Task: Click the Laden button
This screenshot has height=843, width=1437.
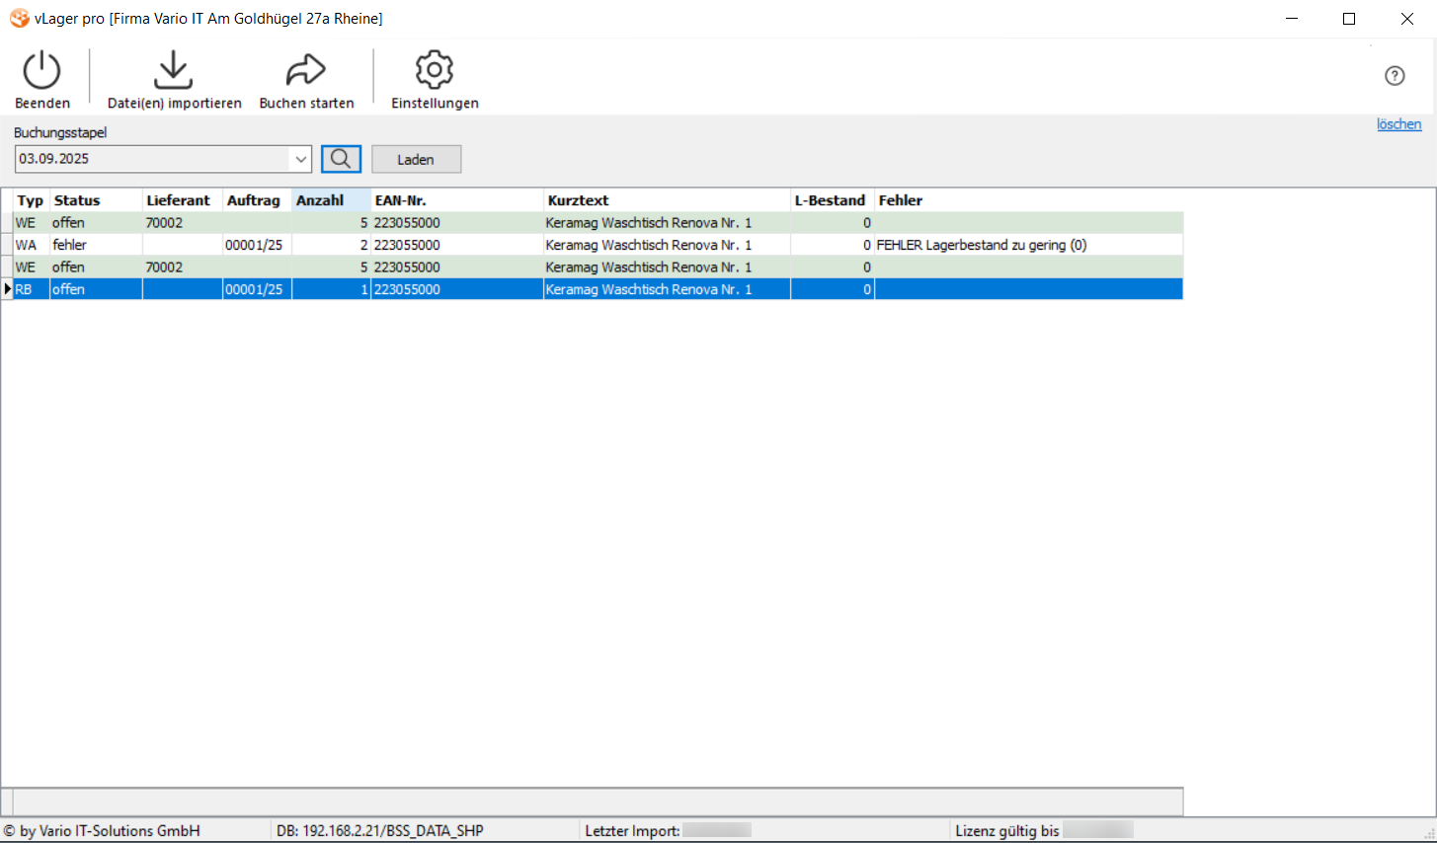Action: (416, 159)
